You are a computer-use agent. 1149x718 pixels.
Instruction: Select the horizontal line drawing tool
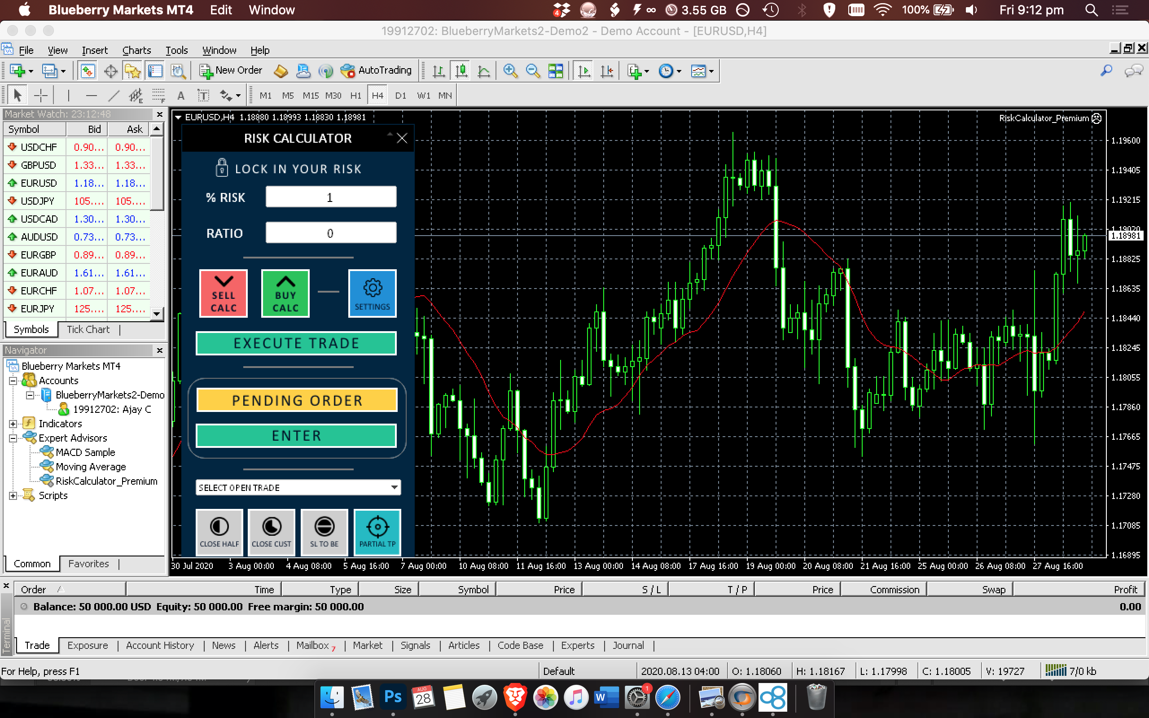pyautogui.click(x=91, y=96)
